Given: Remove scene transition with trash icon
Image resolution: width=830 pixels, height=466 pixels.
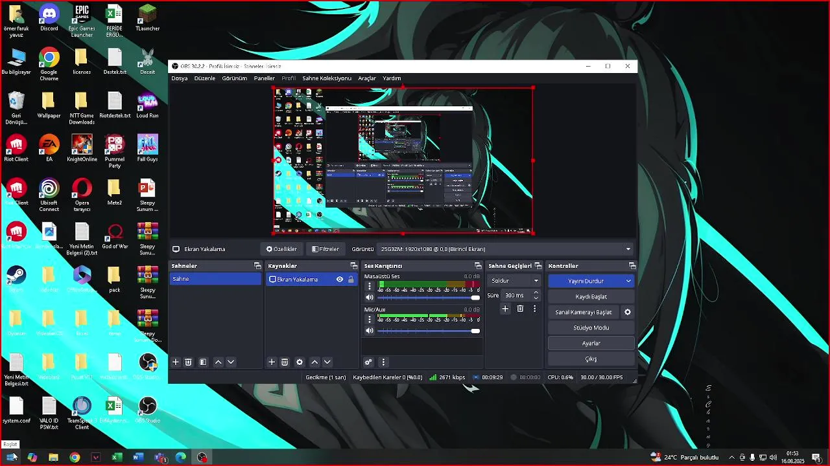Looking at the screenshot, I should (x=520, y=309).
